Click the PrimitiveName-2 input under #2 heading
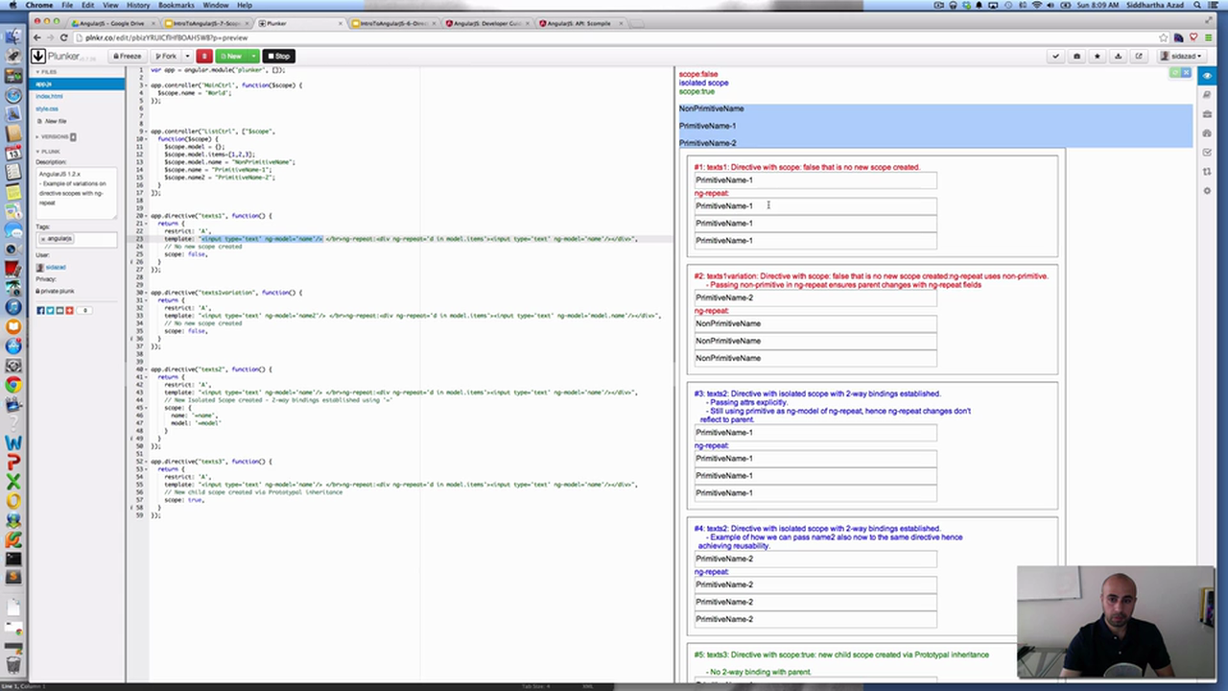The height and width of the screenshot is (691, 1228). [x=815, y=298]
